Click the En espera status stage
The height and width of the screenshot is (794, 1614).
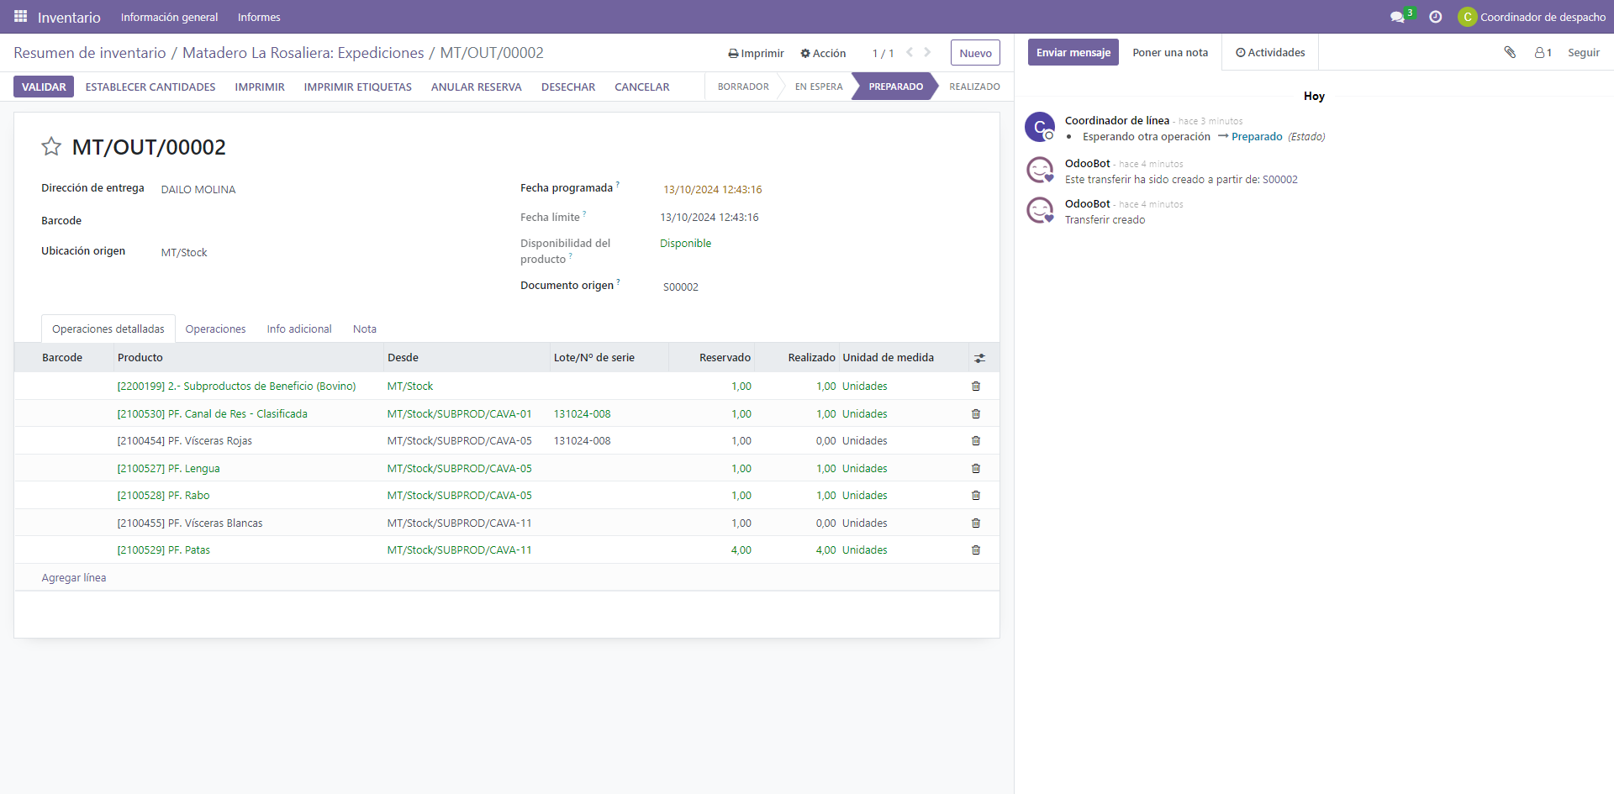click(x=819, y=87)
